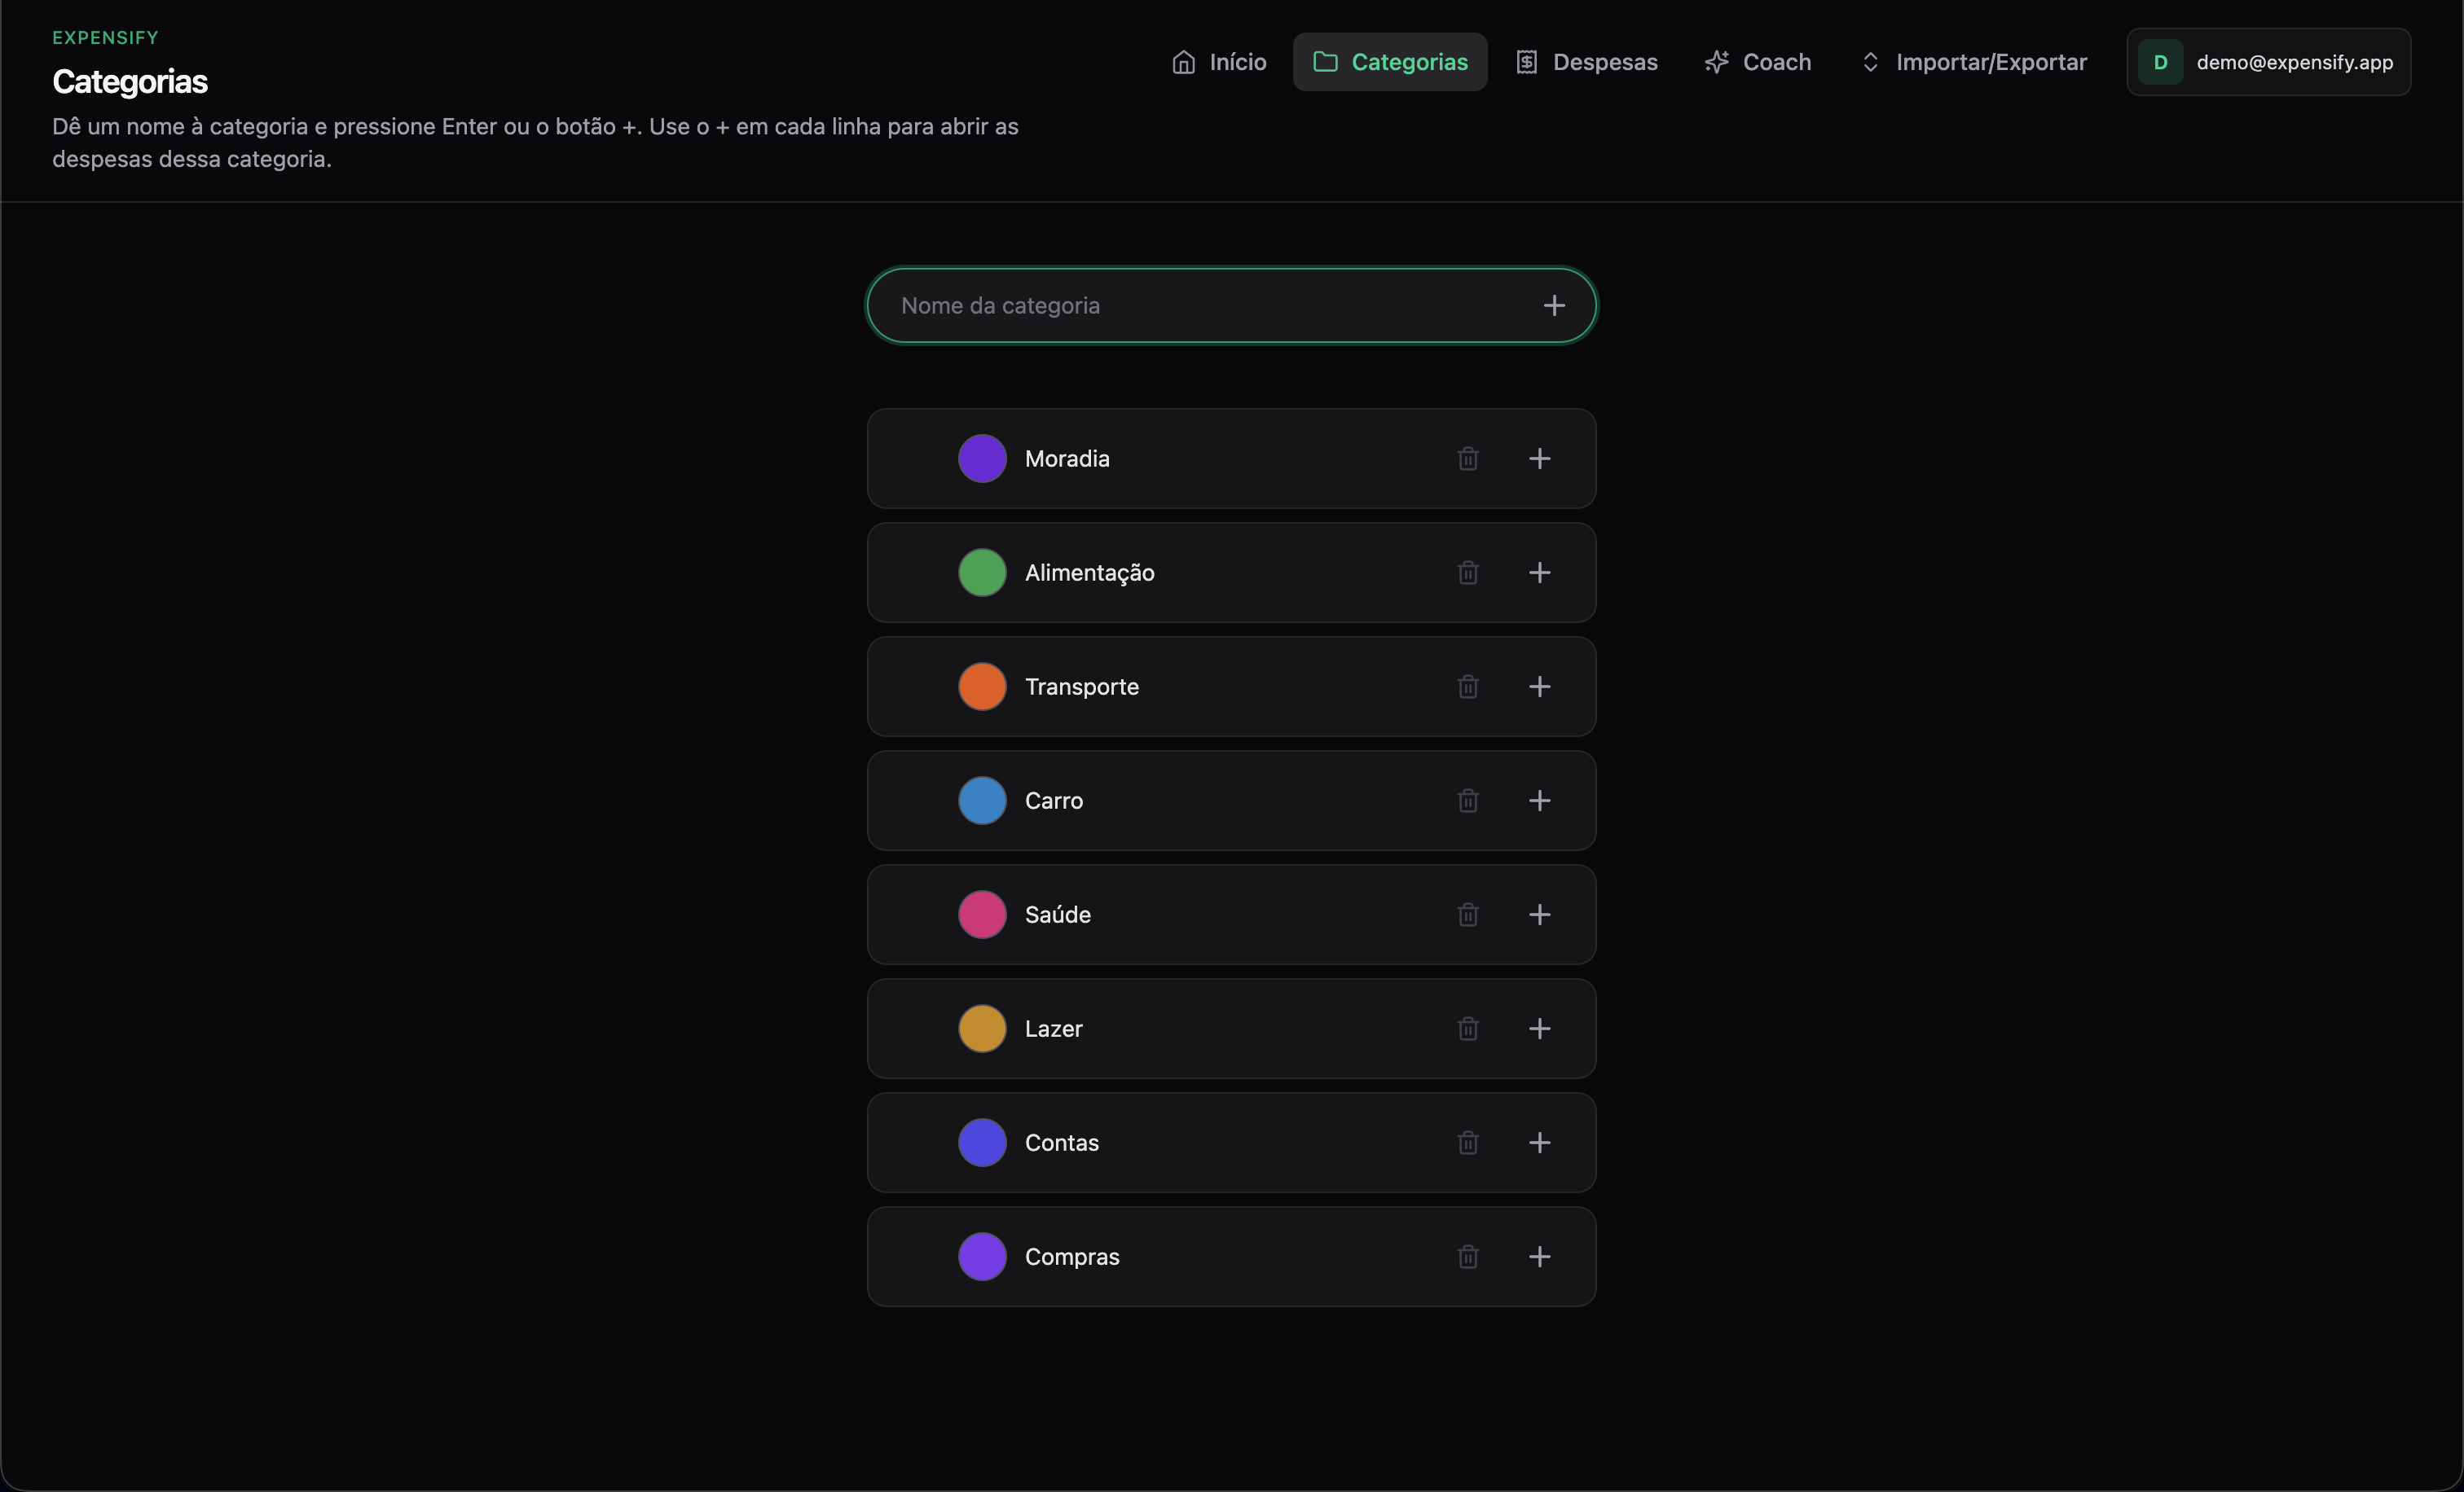Add category using plus button in input

tap(1553, 305)
